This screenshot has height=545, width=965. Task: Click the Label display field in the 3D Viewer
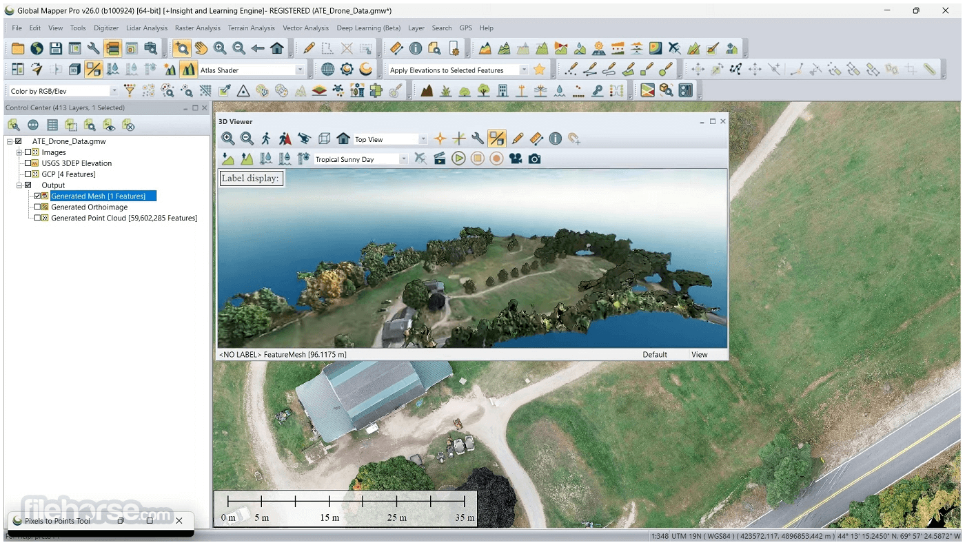click(x=251, y=178)
